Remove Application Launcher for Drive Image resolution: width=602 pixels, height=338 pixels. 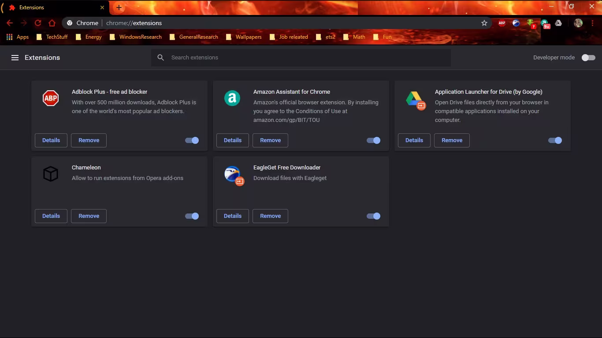coord(452,140)
